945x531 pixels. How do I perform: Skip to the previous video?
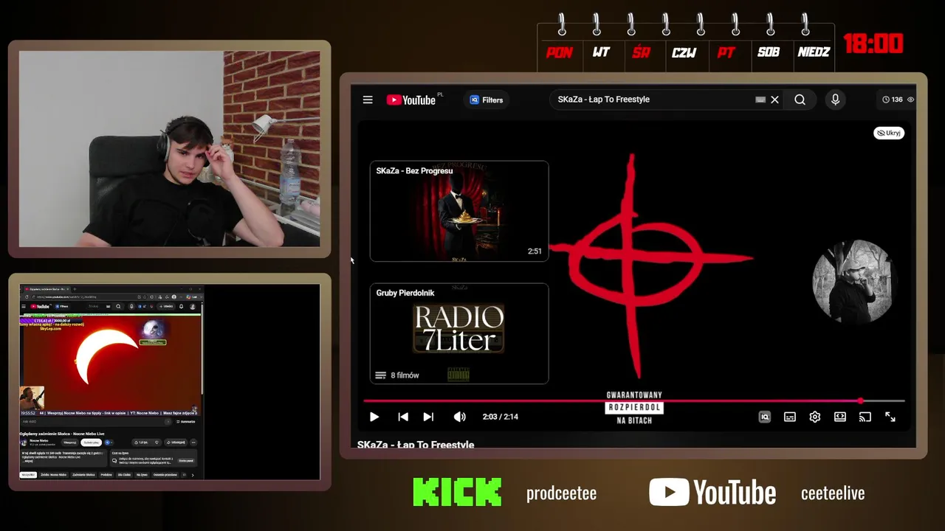(403, 417)
